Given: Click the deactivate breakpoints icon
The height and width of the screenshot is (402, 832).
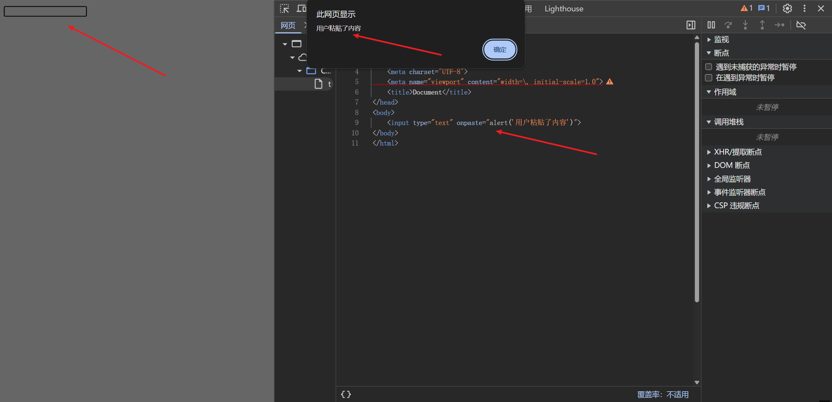Looking at the screenshot, I should [801, 25].
